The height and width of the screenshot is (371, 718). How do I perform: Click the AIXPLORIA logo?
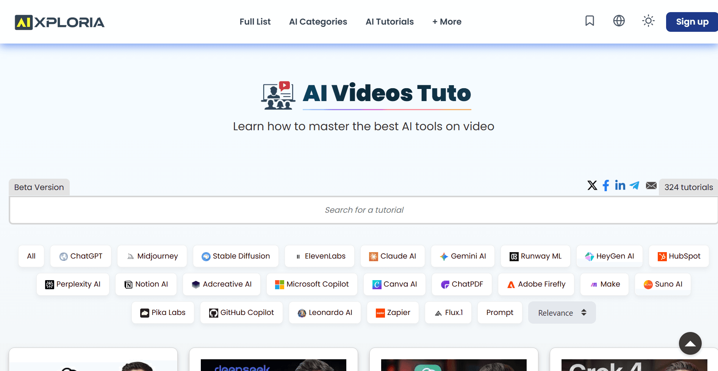click(59, 22)
